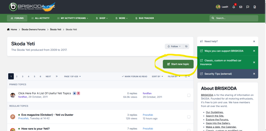266x131 pixels.
Task: Click the locked topic padlock badge
Action: [x=74, y=93]
